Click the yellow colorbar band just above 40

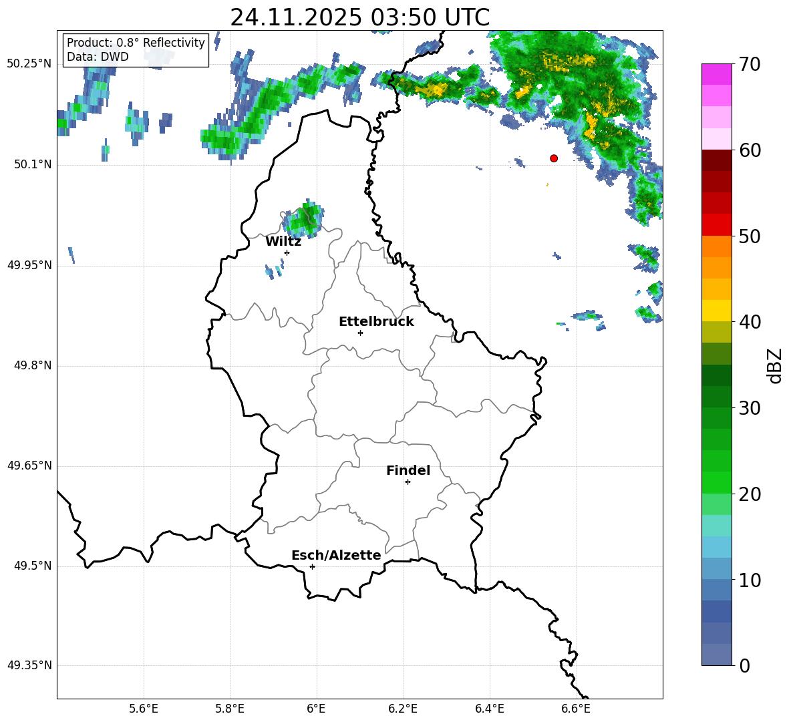click(x=717, y=311)
